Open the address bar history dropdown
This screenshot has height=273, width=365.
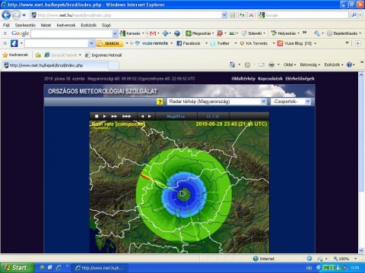[224, 15]
